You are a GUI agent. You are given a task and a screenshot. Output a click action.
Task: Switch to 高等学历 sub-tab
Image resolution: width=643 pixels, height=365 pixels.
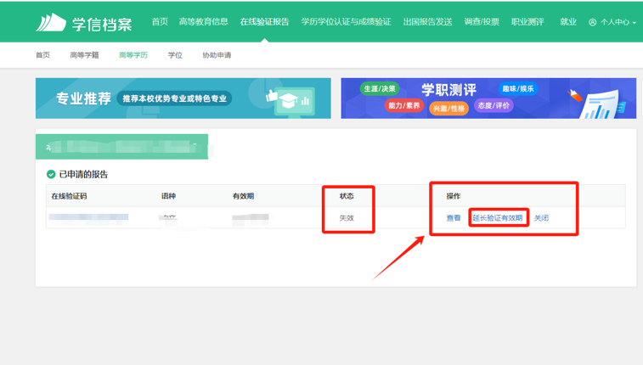[x=133, y=55]
